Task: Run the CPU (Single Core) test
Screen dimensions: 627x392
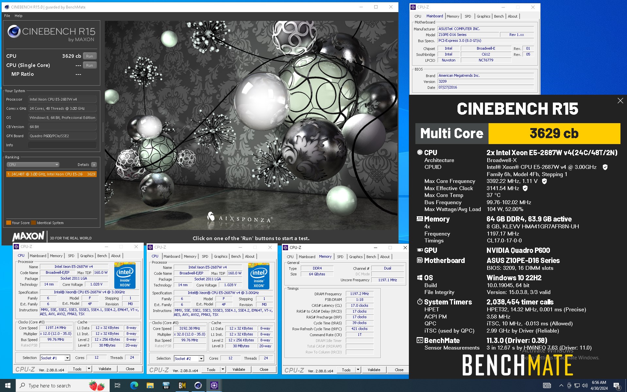Action: [89, 65]
